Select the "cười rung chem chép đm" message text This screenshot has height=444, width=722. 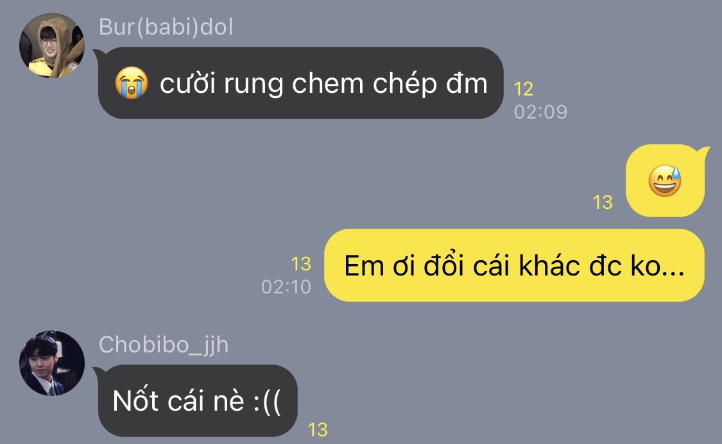click(323, 84)
